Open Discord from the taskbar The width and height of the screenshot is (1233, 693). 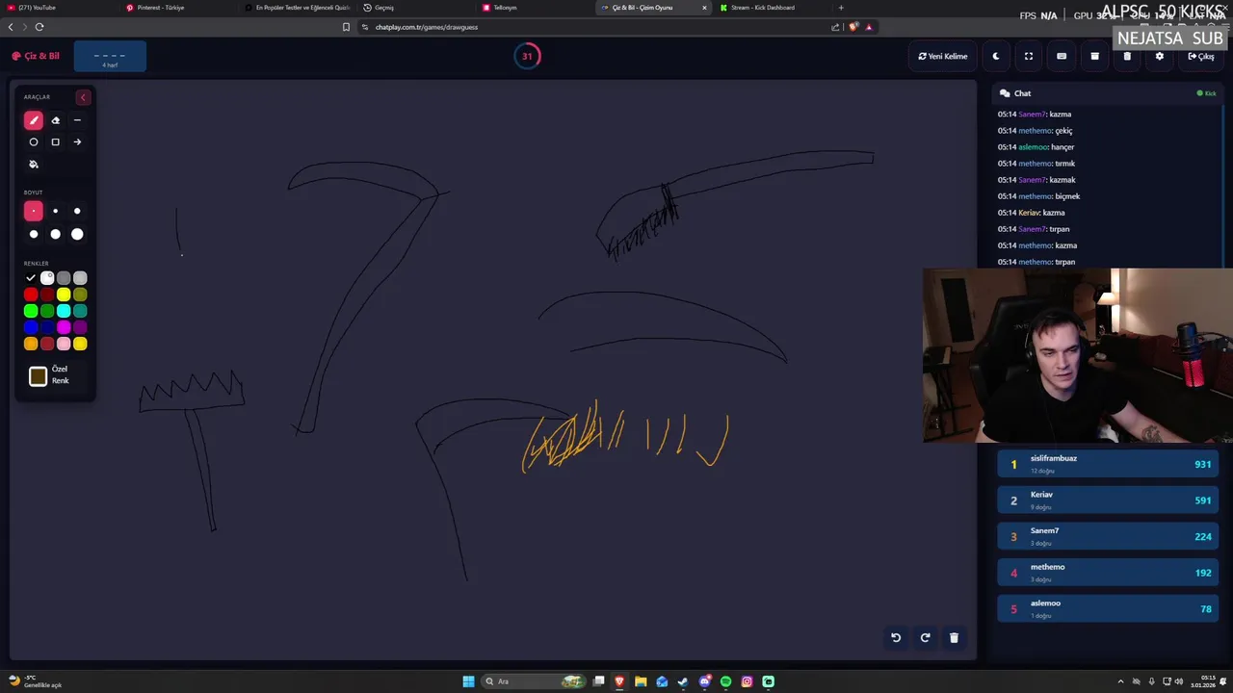704,681
